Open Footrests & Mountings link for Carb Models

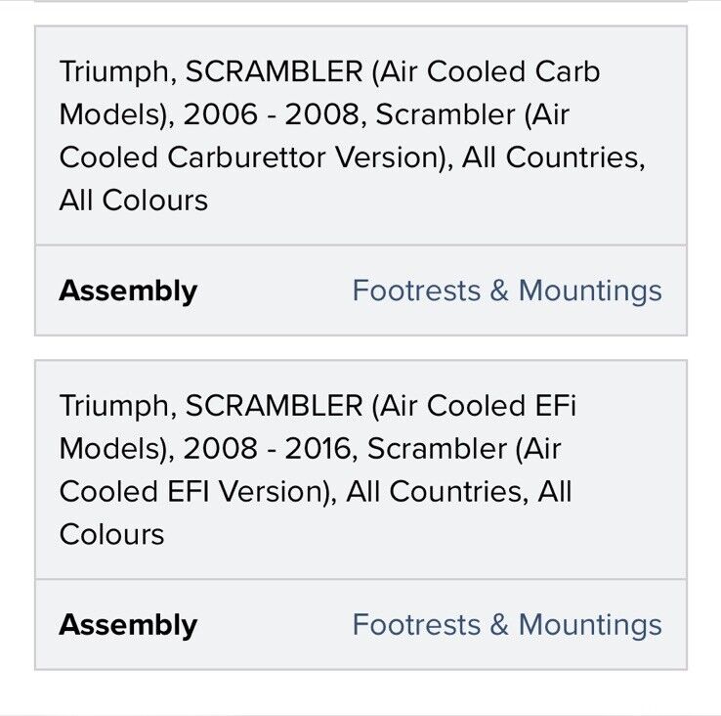[x=507, y=291]
